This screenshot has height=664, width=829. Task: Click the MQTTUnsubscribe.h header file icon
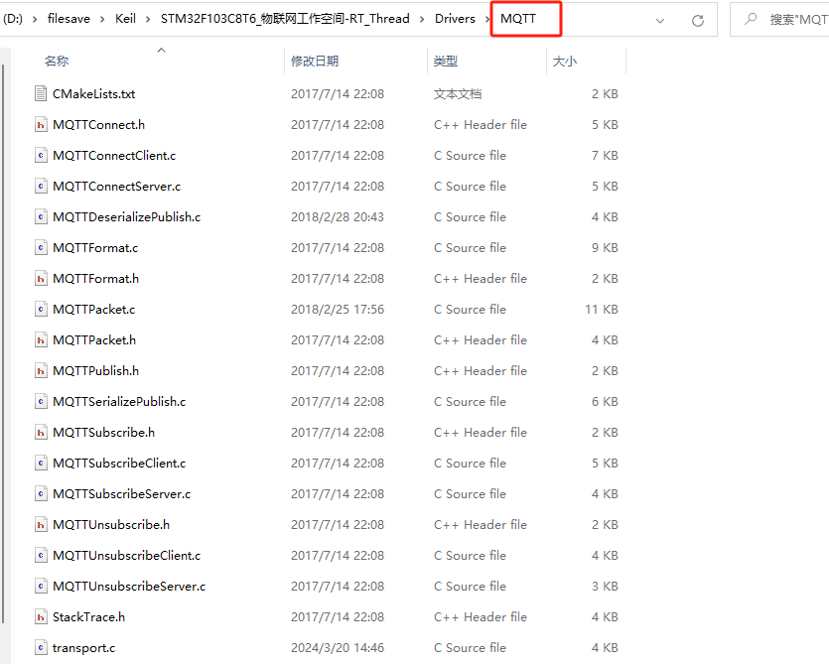(x=41, y=524)
